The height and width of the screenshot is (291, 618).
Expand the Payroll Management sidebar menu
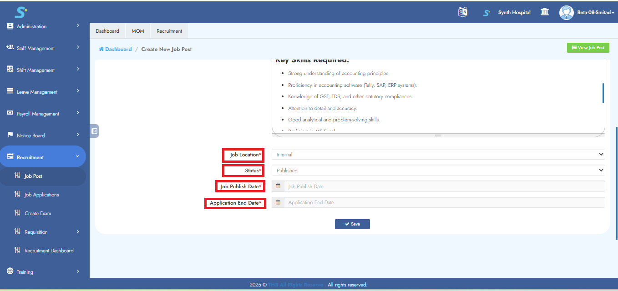[43, 114]
